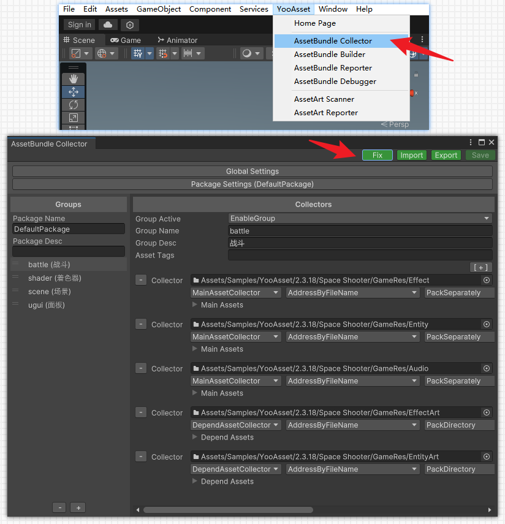This screenshot has width=505, height=524.
Task: Open the File menu
Action: pyautogui.click(x=69, y=9)
